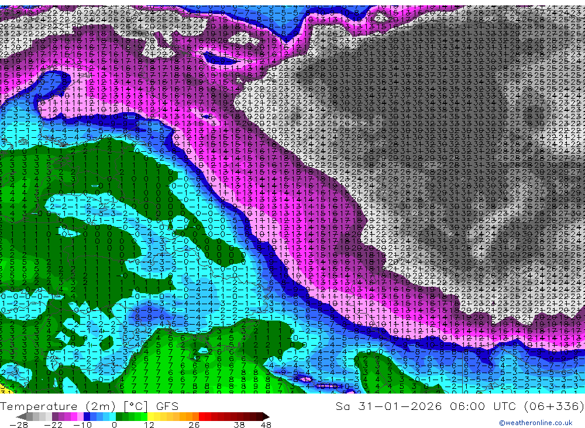585x428 pixels.
Task: Click the dark blue swatch at -10
Action: pos(87,416)
